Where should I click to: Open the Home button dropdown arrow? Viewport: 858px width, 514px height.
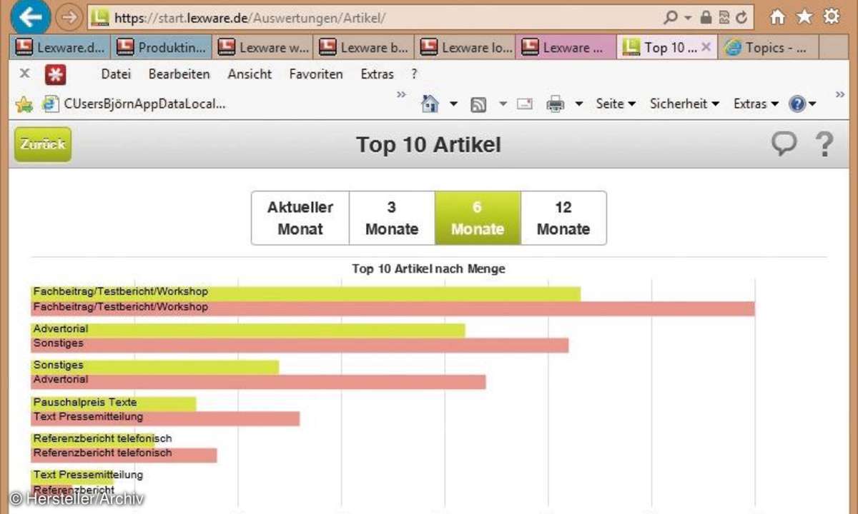pyautogui.click(x=453, y=104)
